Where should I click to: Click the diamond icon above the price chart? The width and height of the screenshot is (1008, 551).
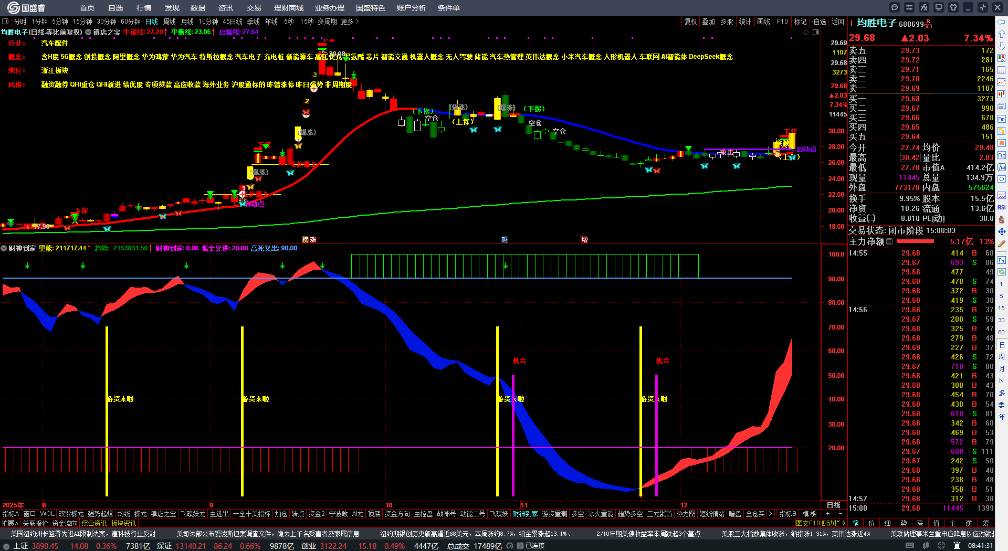pyautogui.click(x=806, y=33)
